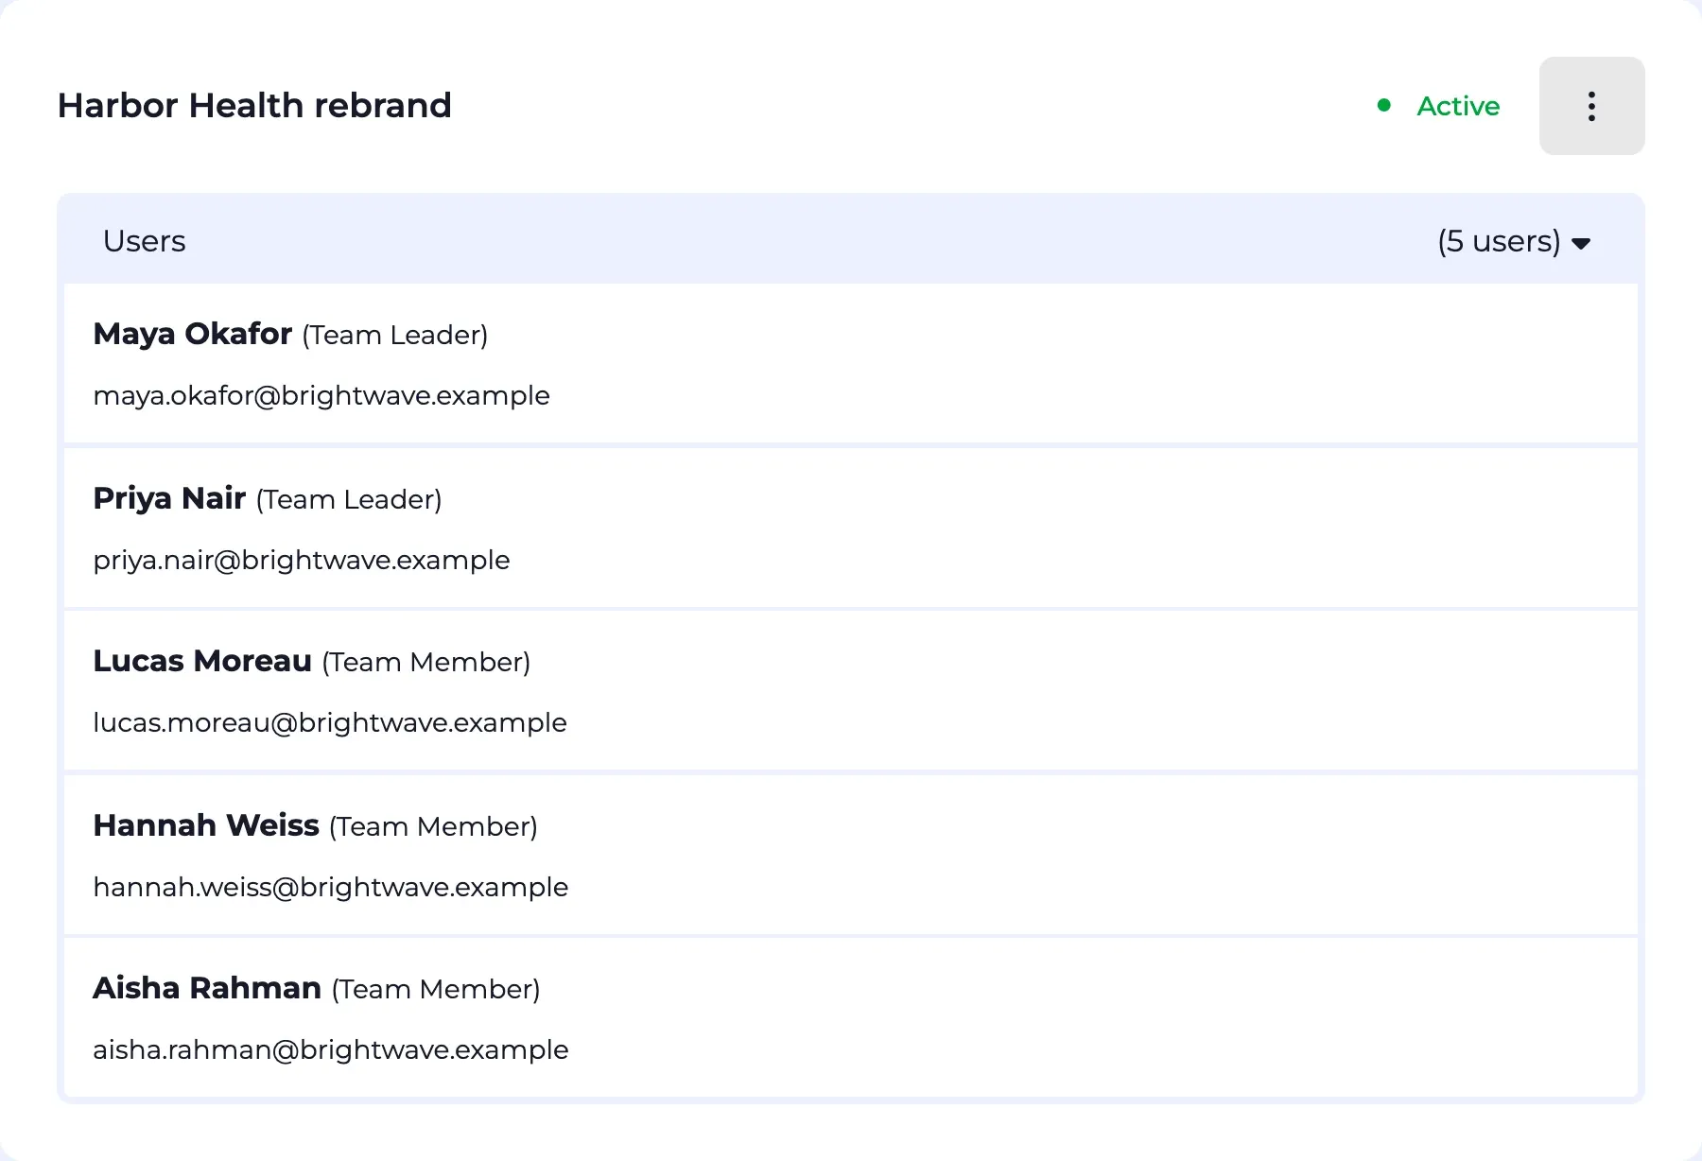Viewport: 1702px width, 1161px height.
Task: Select Maya Okafor's name
Action: [193, 334]
